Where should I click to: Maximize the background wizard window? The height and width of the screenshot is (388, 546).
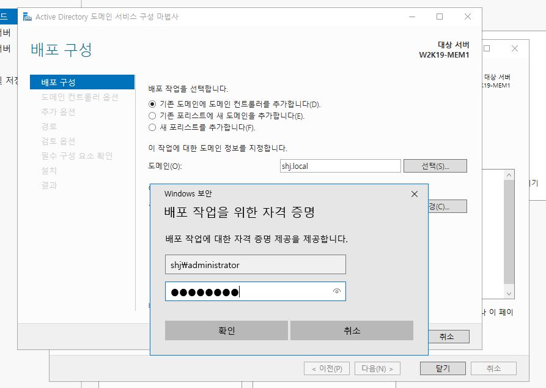tap(487, 48)
